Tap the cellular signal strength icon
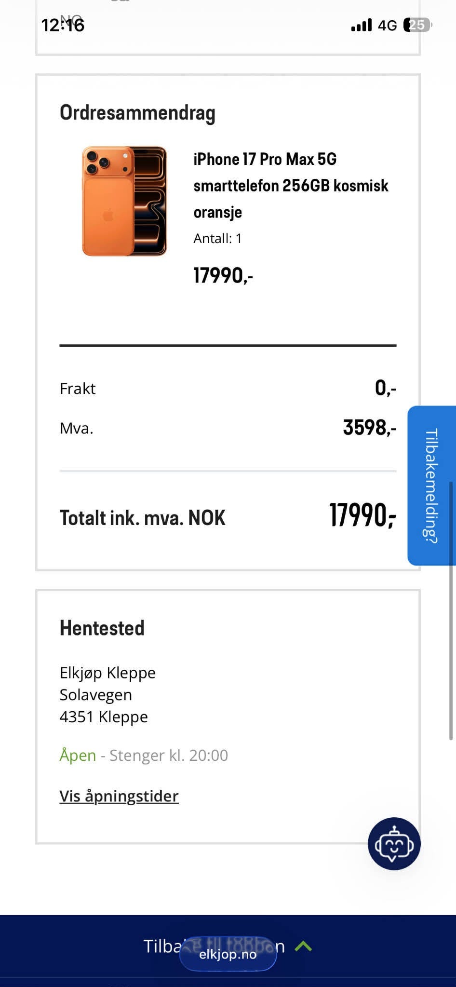456x987 pixels. coord(362,25)
